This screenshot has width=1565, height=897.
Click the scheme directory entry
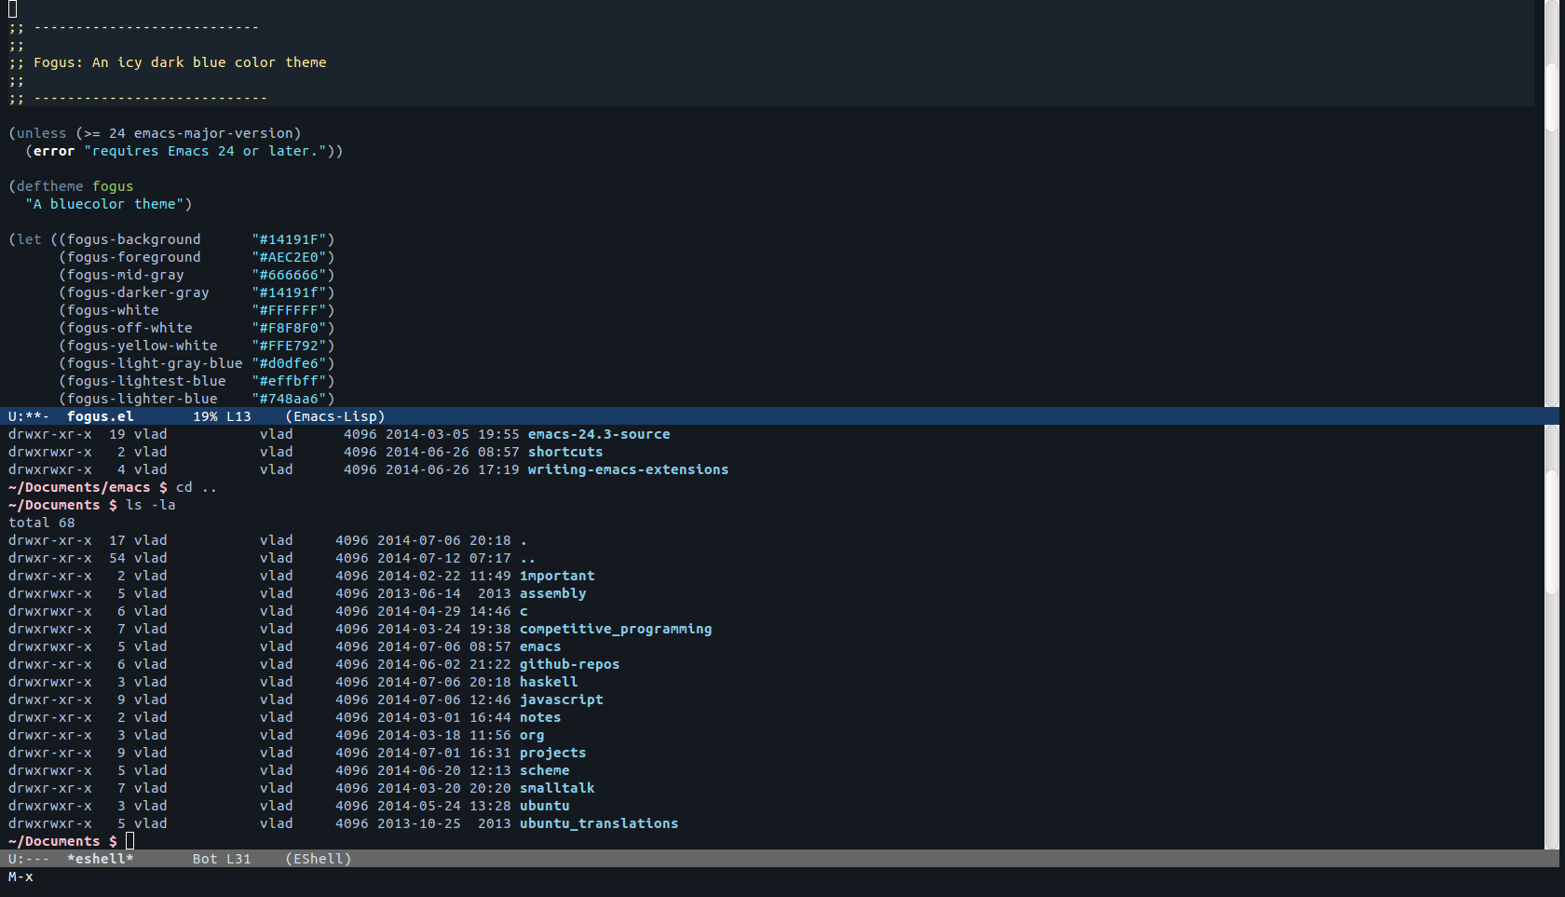point(545,770)
